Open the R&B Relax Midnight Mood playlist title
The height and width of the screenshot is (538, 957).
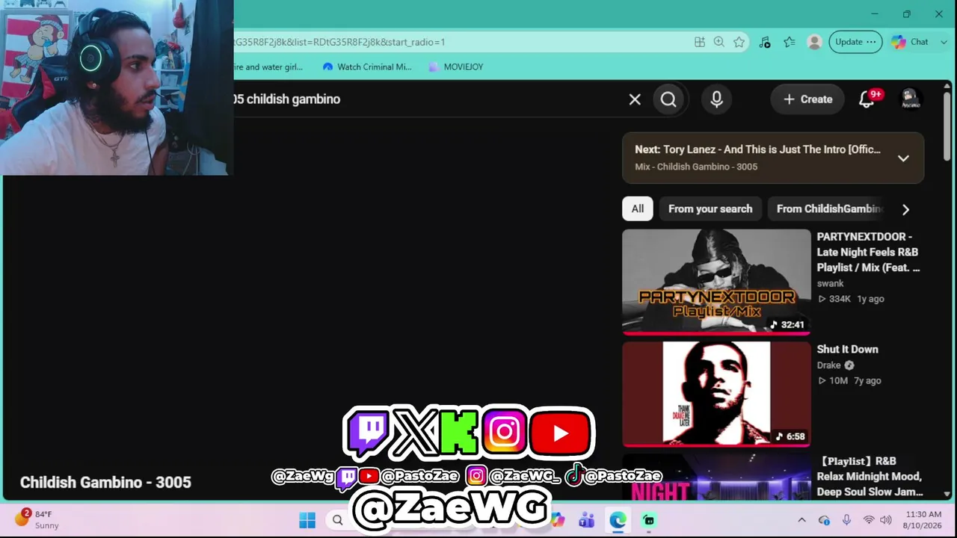(870, 477)
